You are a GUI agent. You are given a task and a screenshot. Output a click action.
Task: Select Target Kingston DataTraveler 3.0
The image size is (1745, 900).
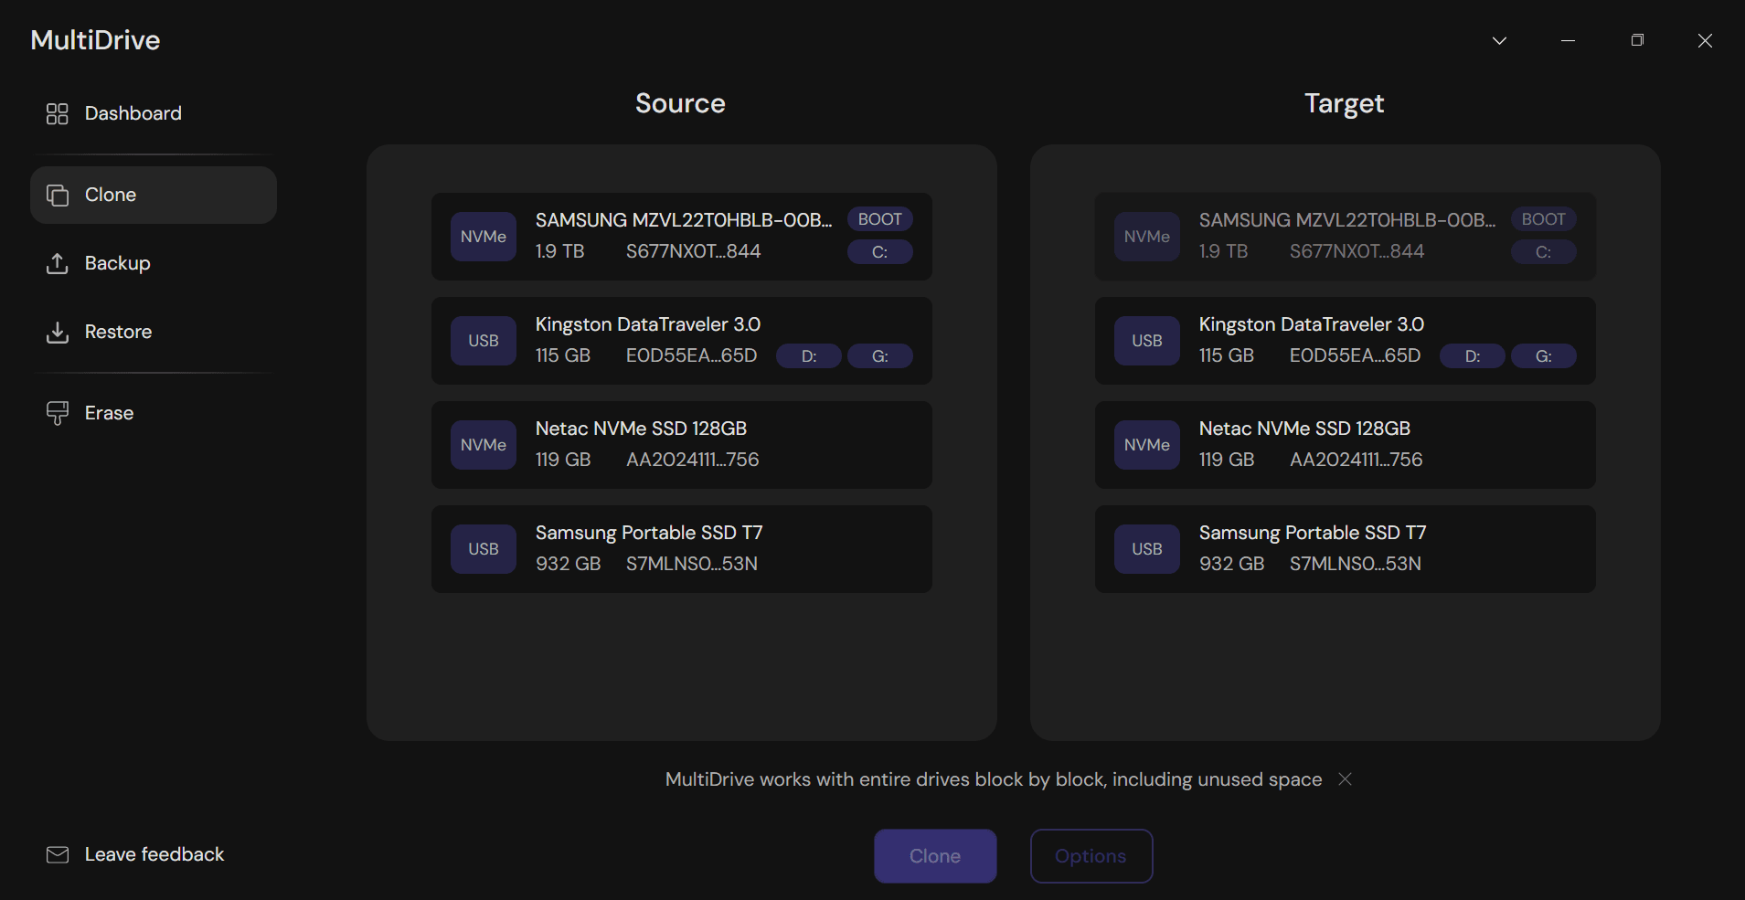(x=1346, y=341)
